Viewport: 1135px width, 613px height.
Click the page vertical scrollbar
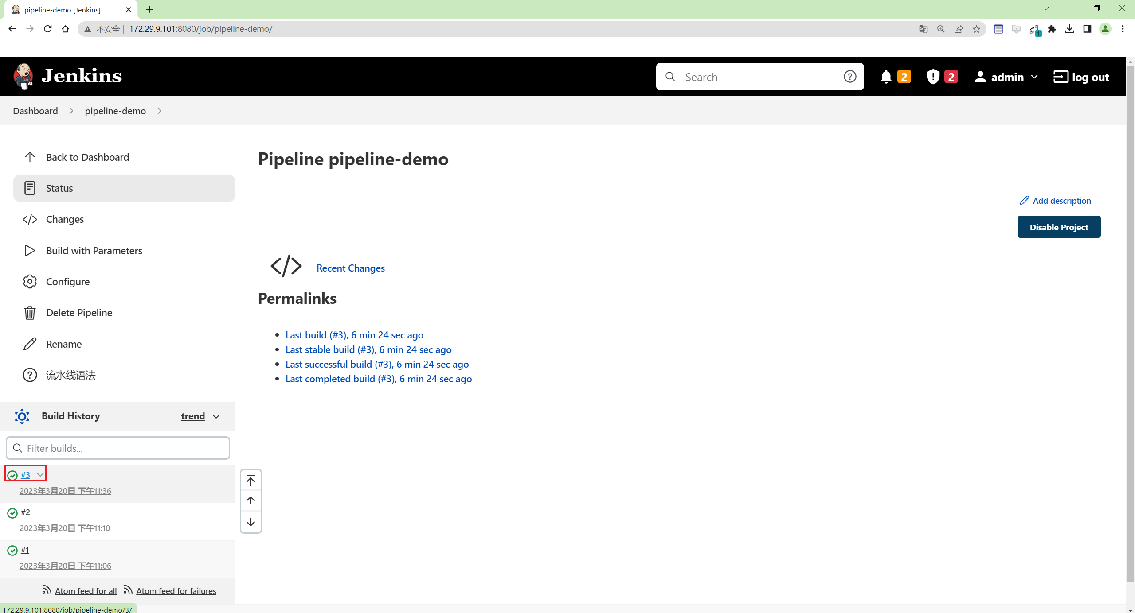click(1130, 323)
